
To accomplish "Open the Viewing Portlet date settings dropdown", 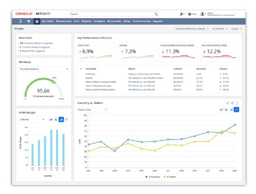I will tap(192, 29).
